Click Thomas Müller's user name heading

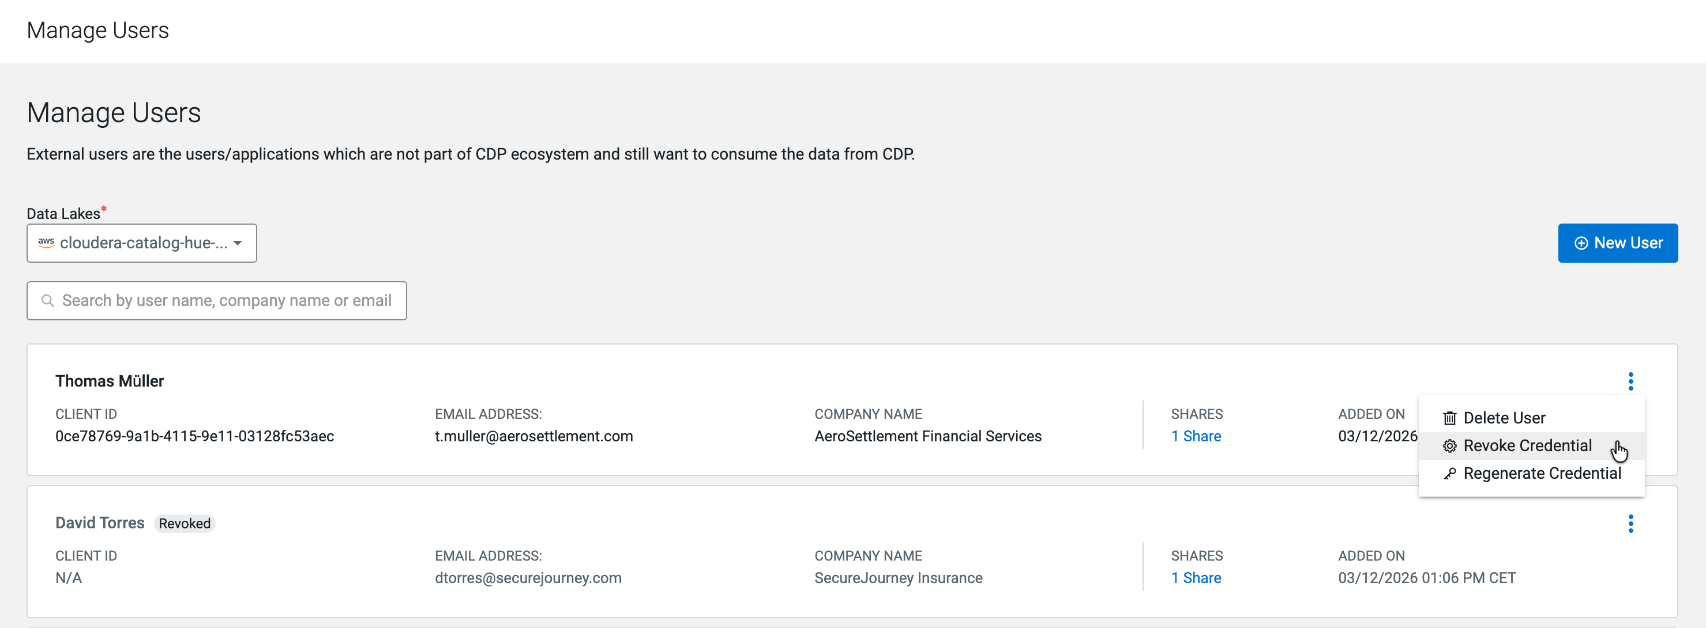click(x=109, y=381)
